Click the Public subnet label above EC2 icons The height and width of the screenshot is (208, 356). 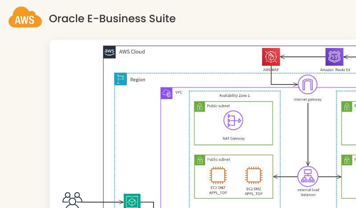(218, 160)
